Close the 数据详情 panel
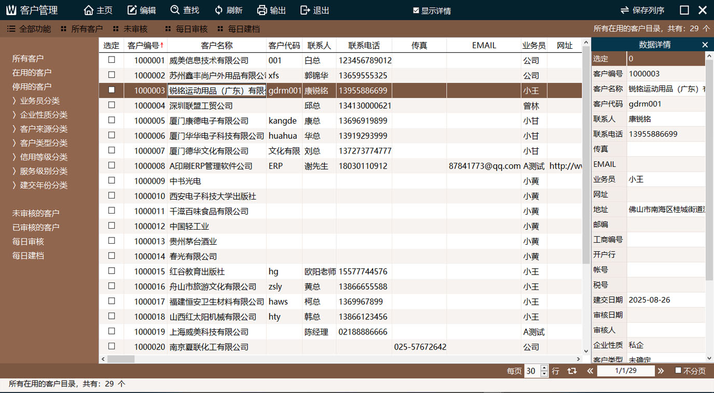714x393 pixels. click(x=705, y=45)
